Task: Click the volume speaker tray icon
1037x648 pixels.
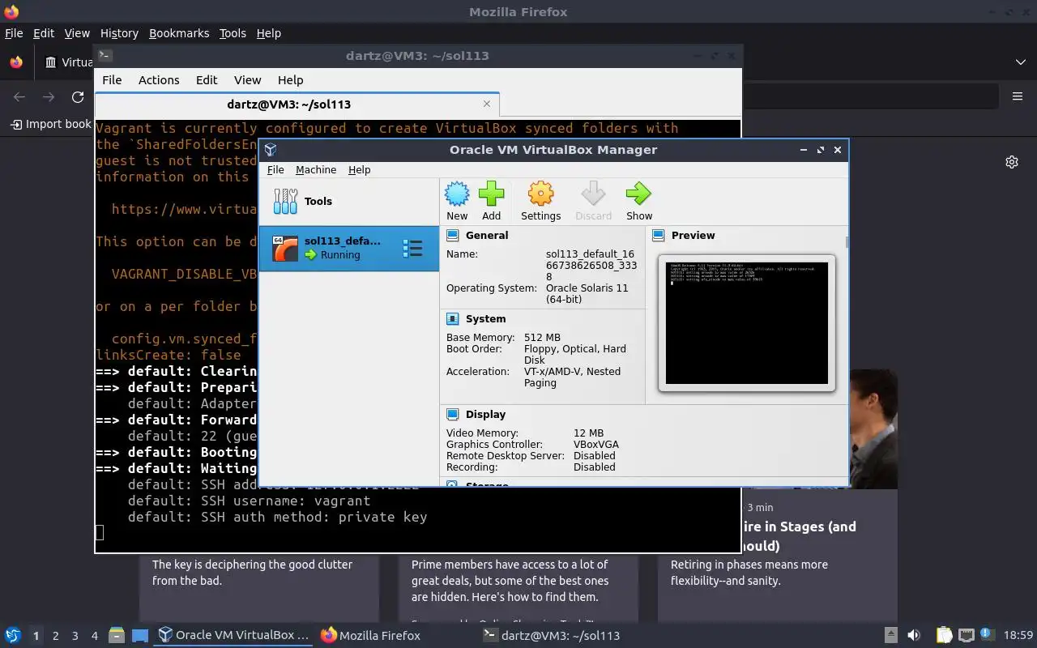Action: 914,636
